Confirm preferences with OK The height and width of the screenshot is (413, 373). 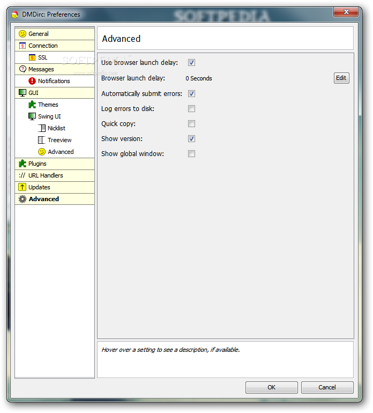click(271, 387)
